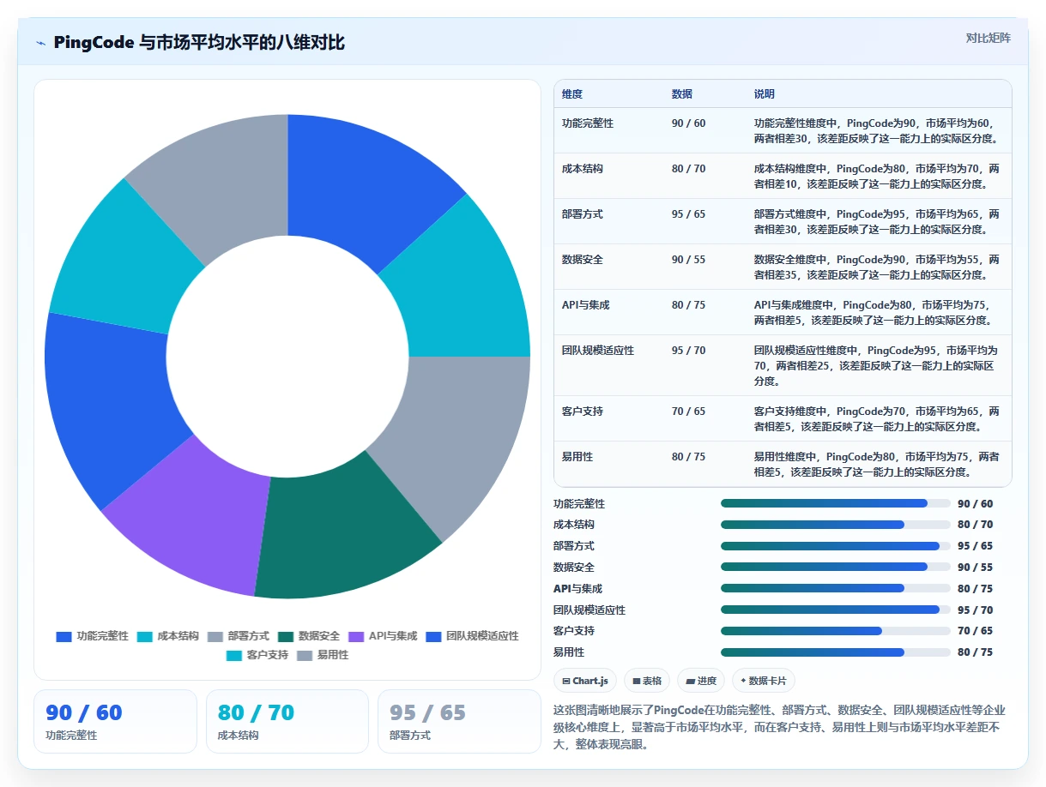Toggle the 客户支持 legend entry
The width and height of the screenshot is (1046, 787).
(x=257, y=655)
